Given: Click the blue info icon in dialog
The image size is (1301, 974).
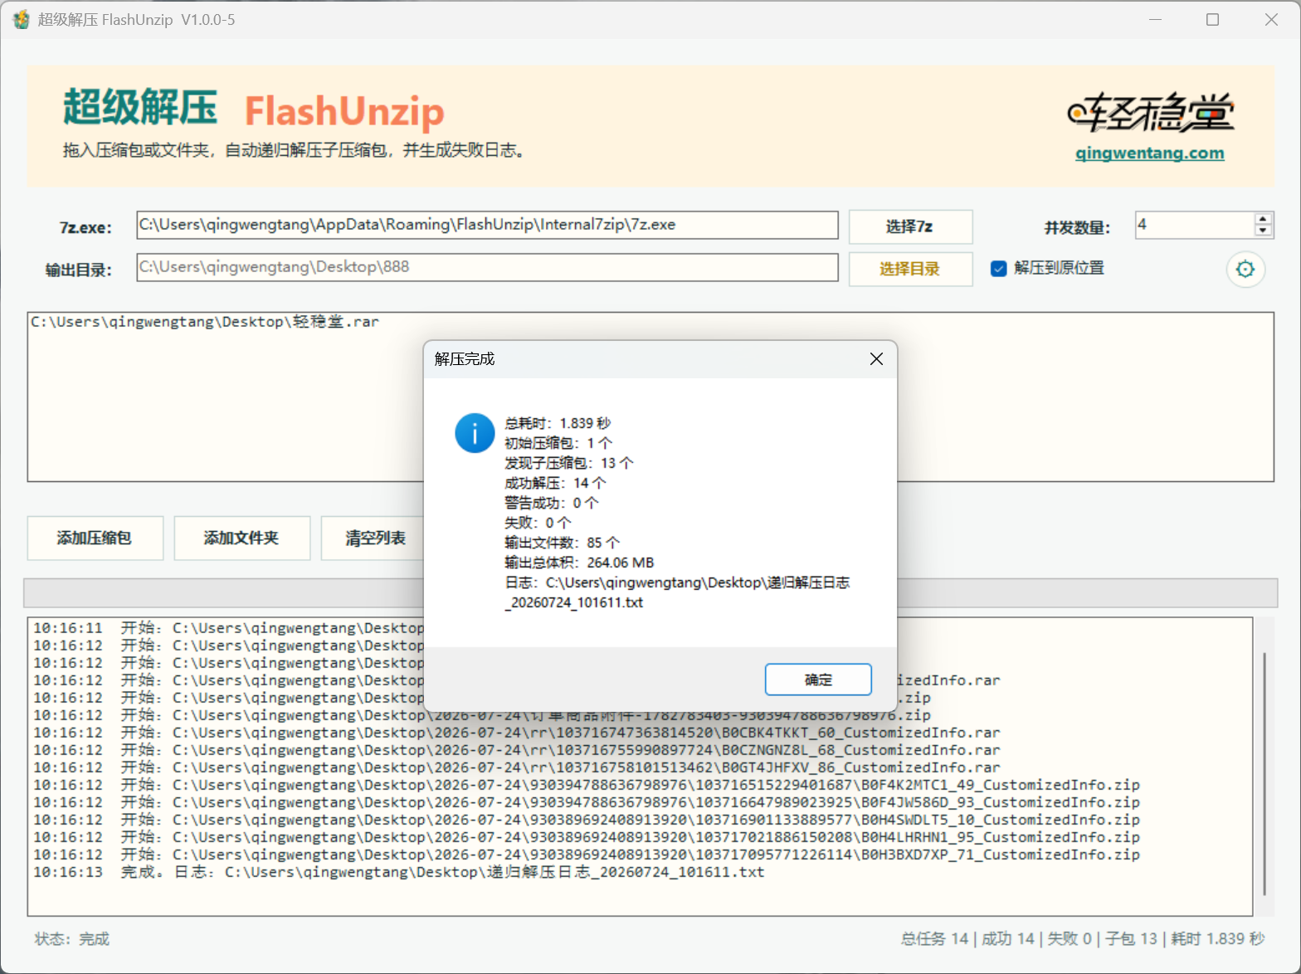Looking at the screenshot, I should pos(475,433).
